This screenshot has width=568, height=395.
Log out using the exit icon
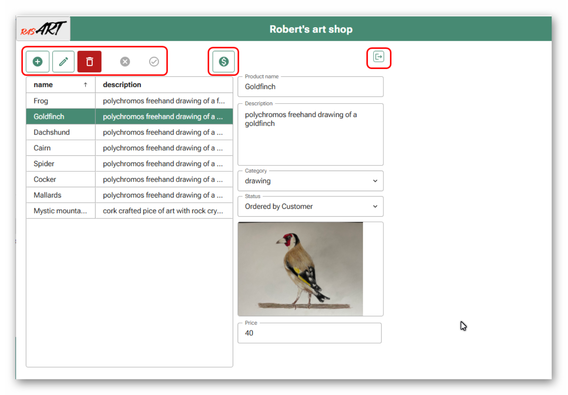pyautogui.click(x=379, y=57)
